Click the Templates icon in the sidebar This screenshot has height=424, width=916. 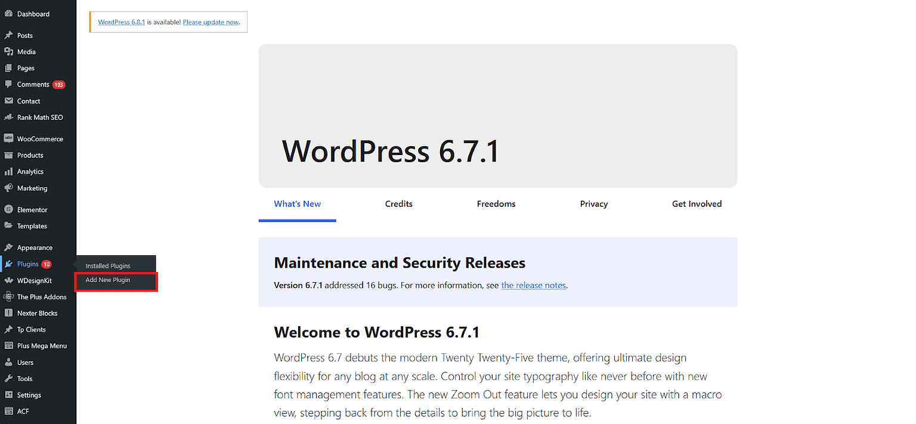point(8,225)
